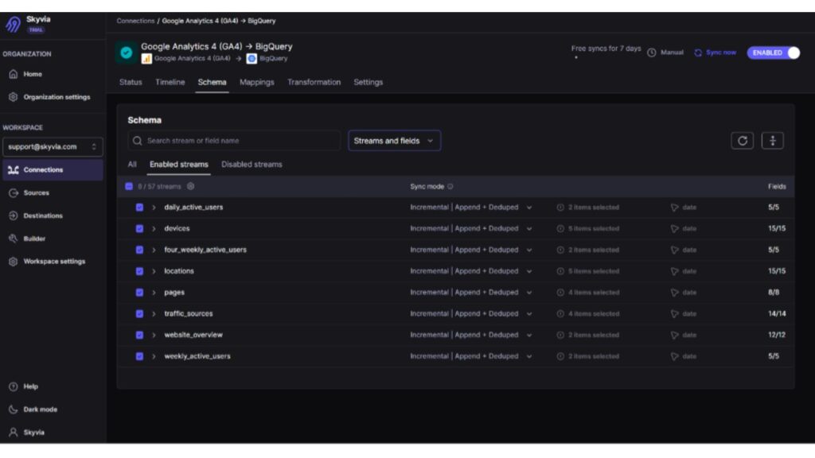Switch to the Settings tab
The height and width of the screenshot is (458, 815).
point(368,82)
